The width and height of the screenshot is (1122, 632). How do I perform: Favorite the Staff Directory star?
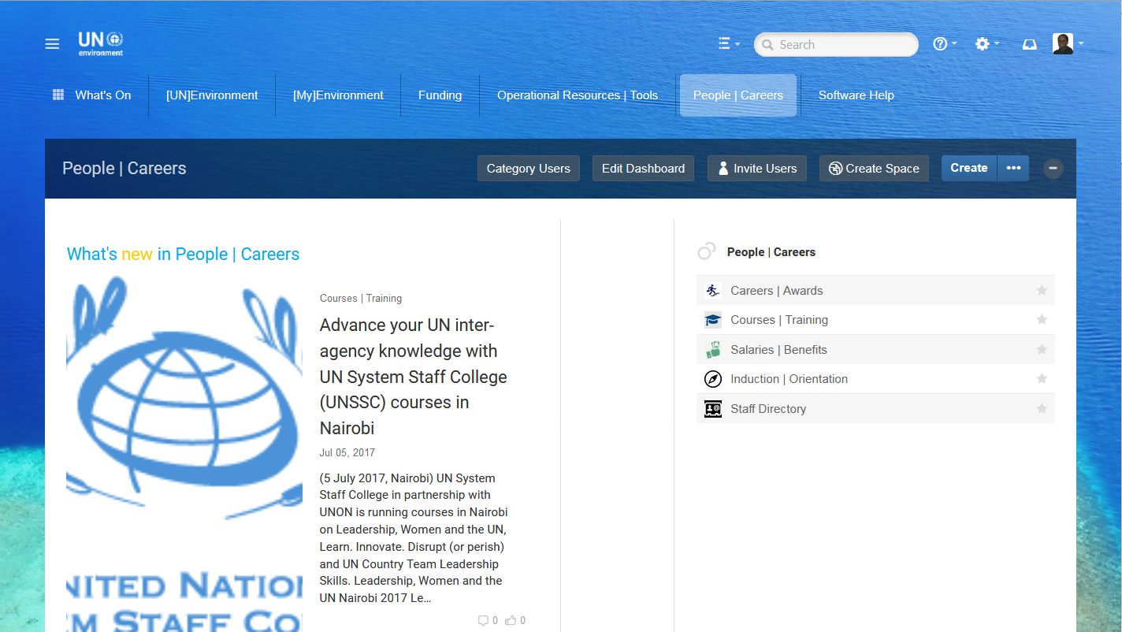pyautogui.click(x=1042, y=408)
